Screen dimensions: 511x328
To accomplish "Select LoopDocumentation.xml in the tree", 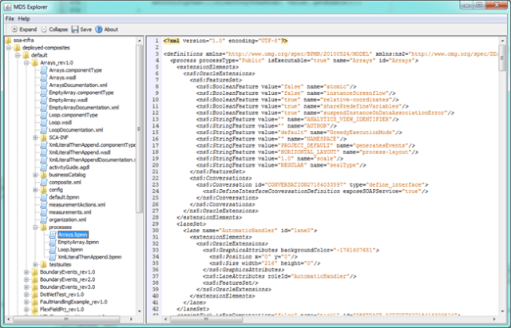I will 76,130.
